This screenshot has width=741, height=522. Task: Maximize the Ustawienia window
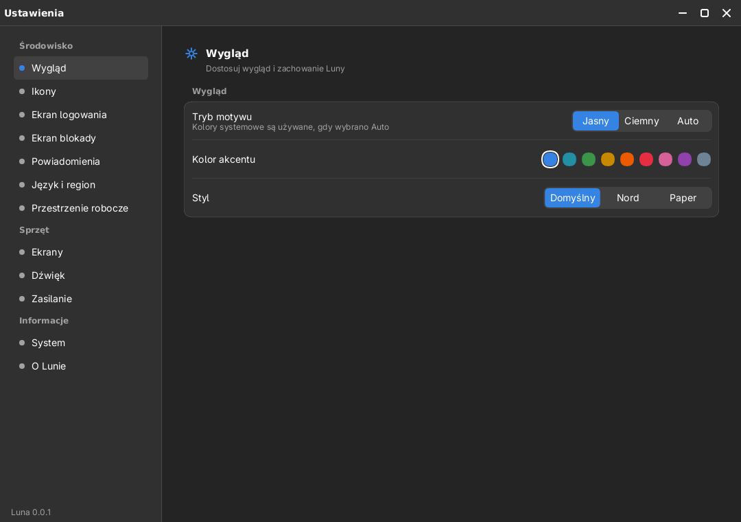click(x=704, y=13)
